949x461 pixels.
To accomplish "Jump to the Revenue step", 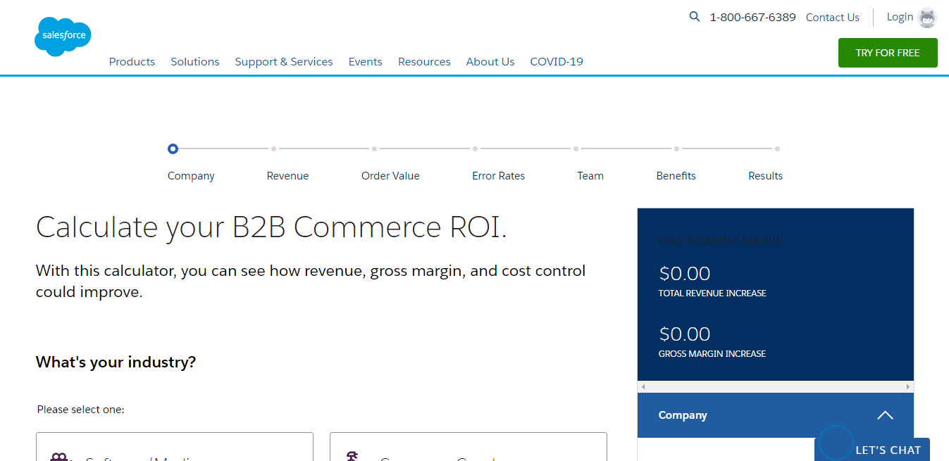I will (x=287, y=176).
